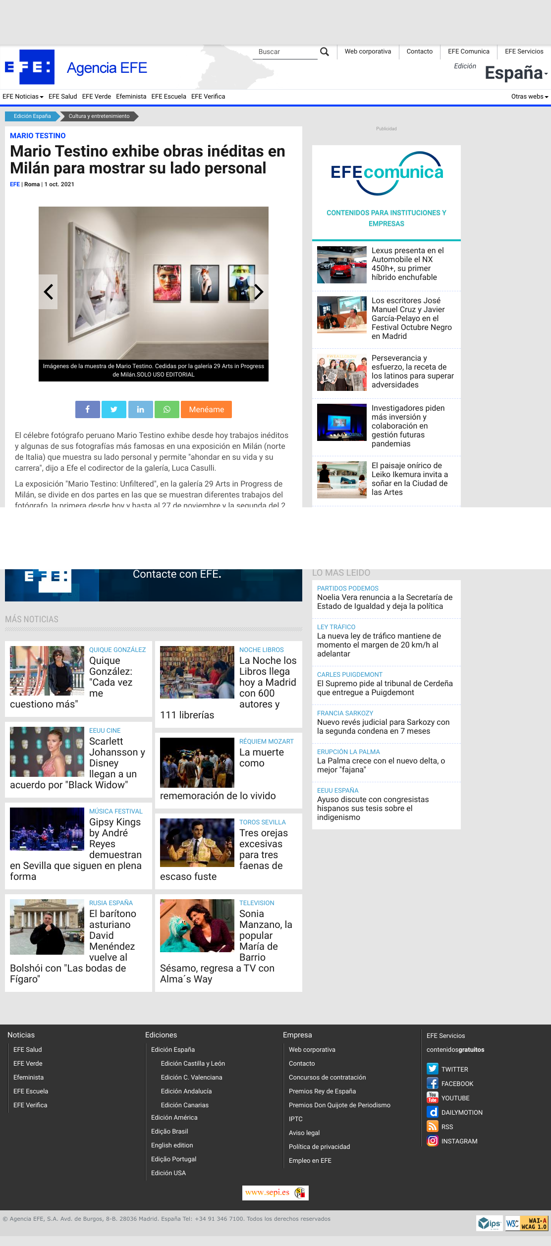Expand the Otras webs dropdown
551x1246 pixels.
pos(530,97)
